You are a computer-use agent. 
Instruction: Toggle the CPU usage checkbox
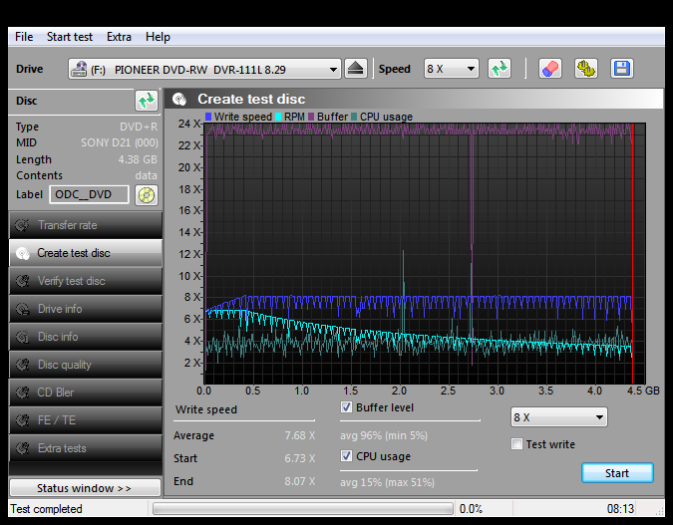(x=346, y=456)
